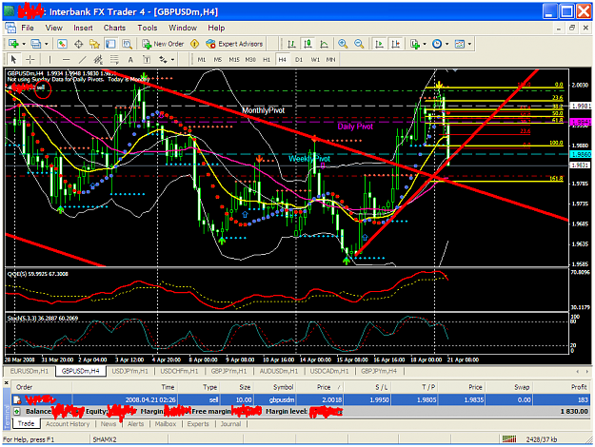The image size is (595, 447).
Task: Select the Text Label tool
Action: 146,60
